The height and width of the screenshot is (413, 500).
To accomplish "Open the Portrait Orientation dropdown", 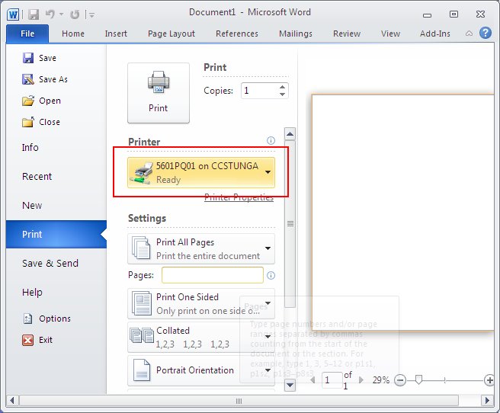I will click(x=268, y=370).
